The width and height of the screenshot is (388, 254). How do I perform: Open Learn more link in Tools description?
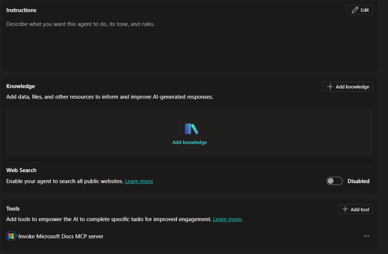click(x=227, y=219)
